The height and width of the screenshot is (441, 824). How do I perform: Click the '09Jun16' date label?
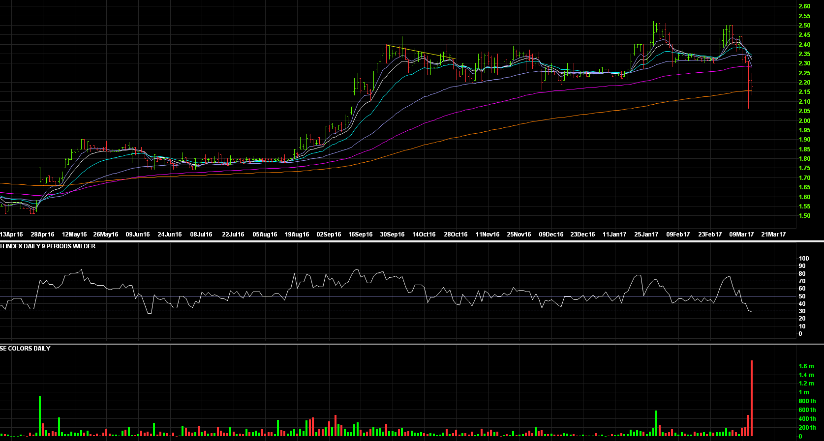point(138,235)
